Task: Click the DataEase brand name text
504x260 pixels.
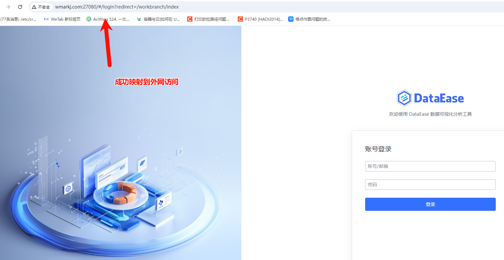Action: tap(439, 98)
